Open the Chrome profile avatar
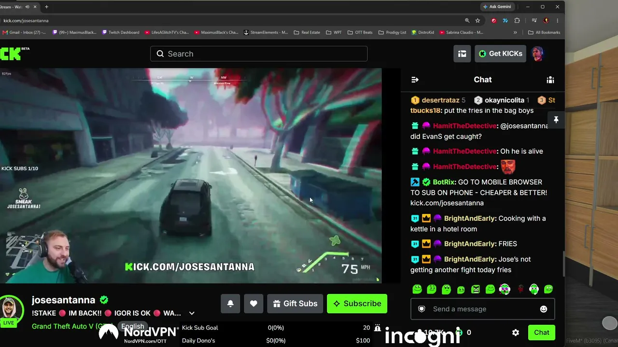Screen dimensions: 618x347 (x=546, y=21)
